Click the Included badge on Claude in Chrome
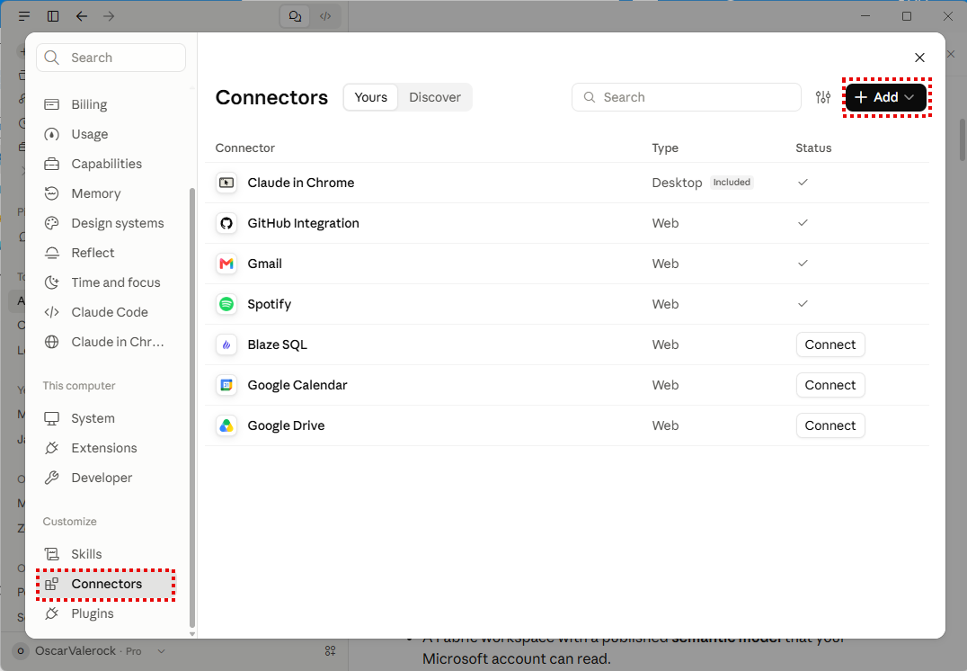This screenshot has height=671, width=967. (732, 182)
